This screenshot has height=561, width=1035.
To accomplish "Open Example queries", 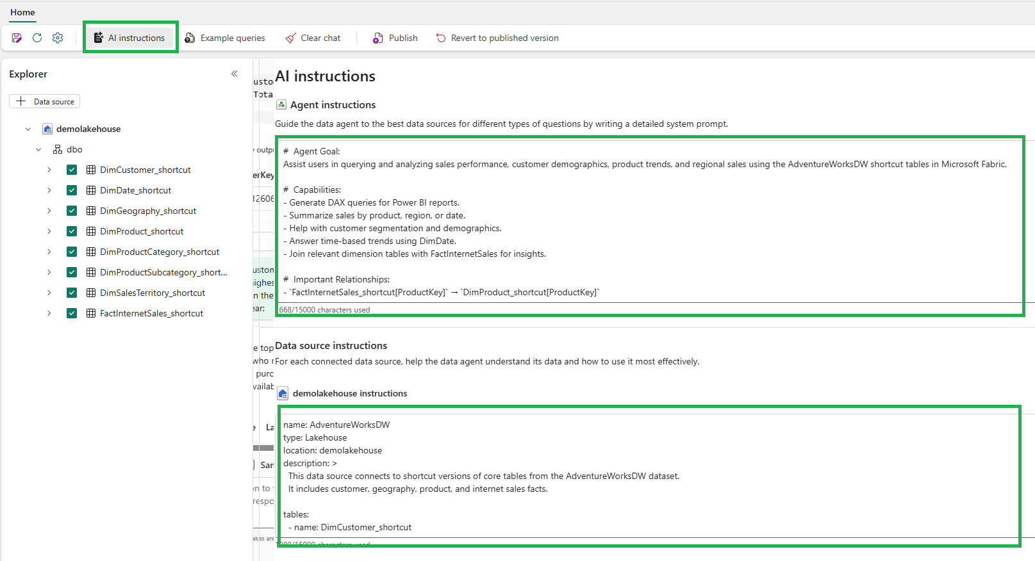I will [x=225, y=38].
